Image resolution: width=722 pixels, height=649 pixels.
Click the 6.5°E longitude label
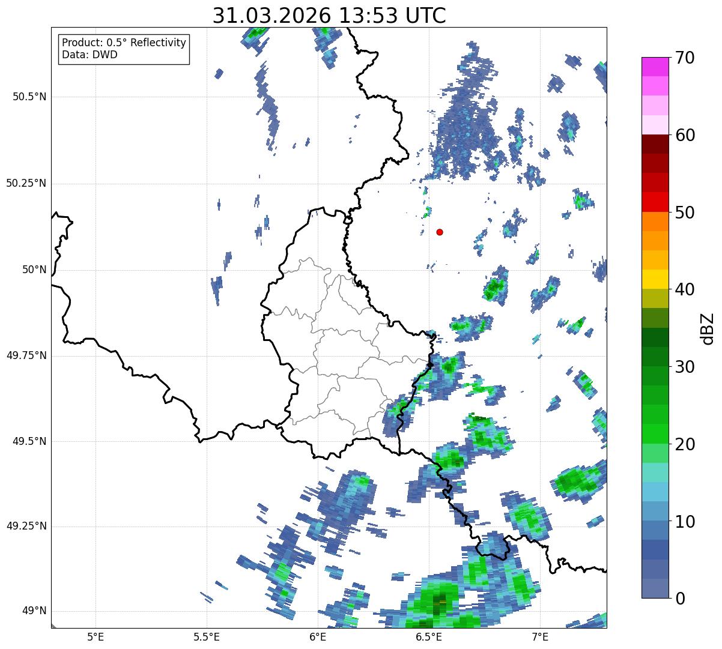coord(429,636)
